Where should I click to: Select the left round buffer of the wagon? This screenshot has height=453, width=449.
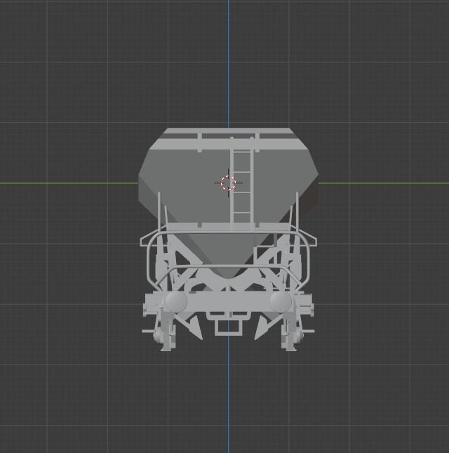pyautogui.click(x=176, y=301)
